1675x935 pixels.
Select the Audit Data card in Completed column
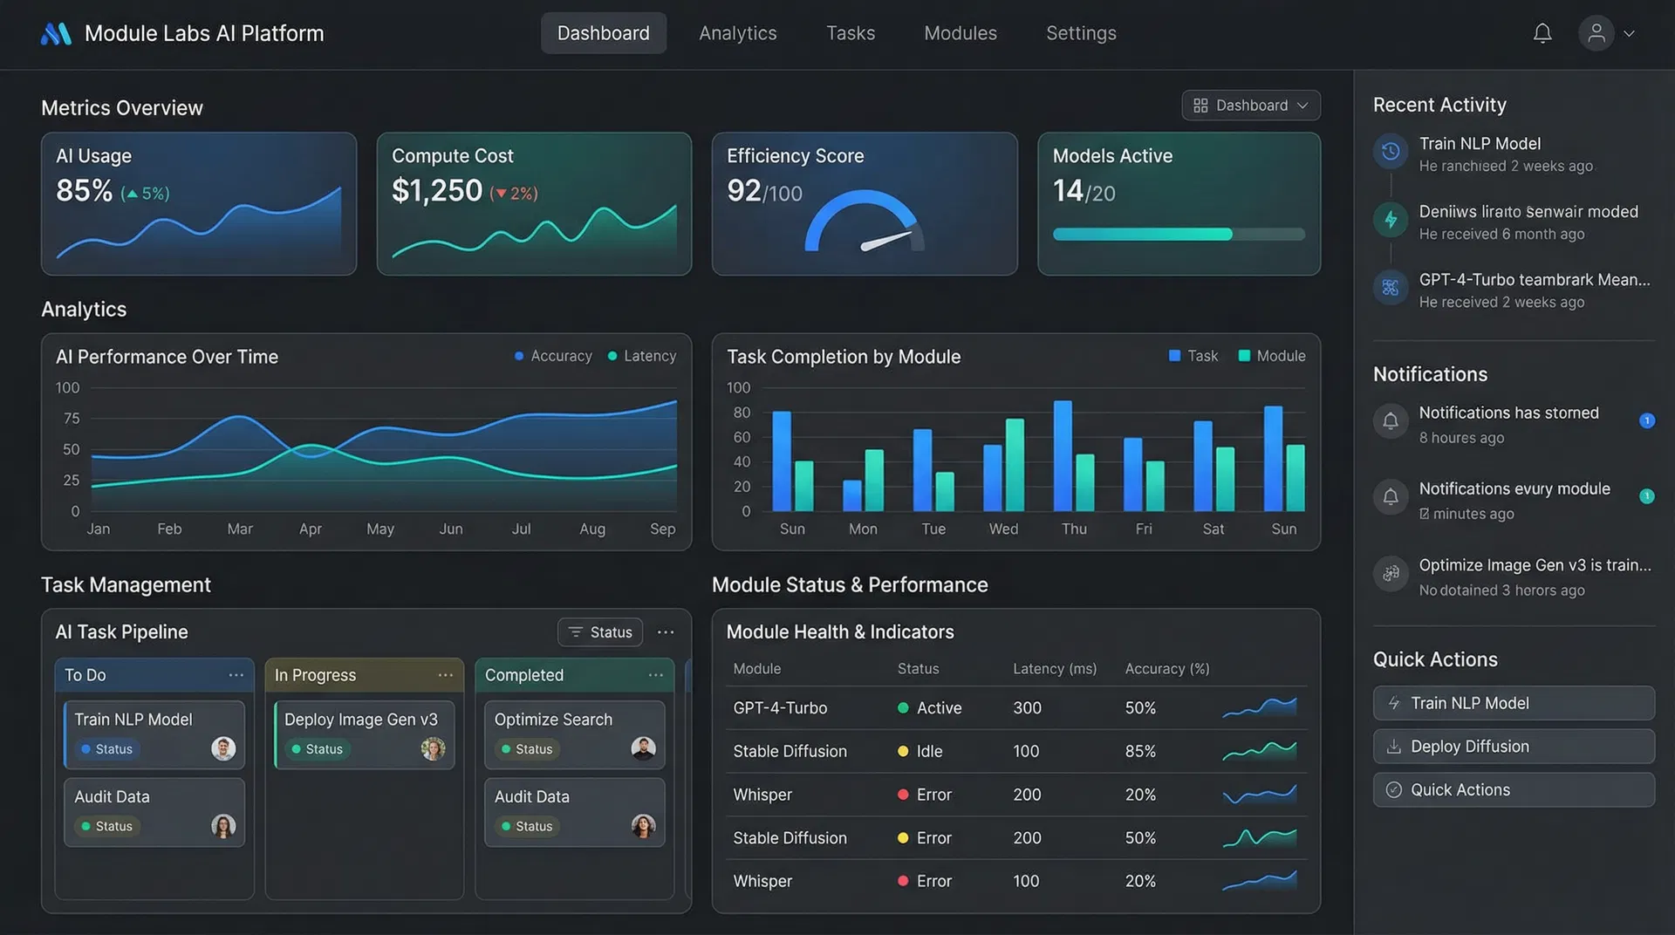coord(574,811)
